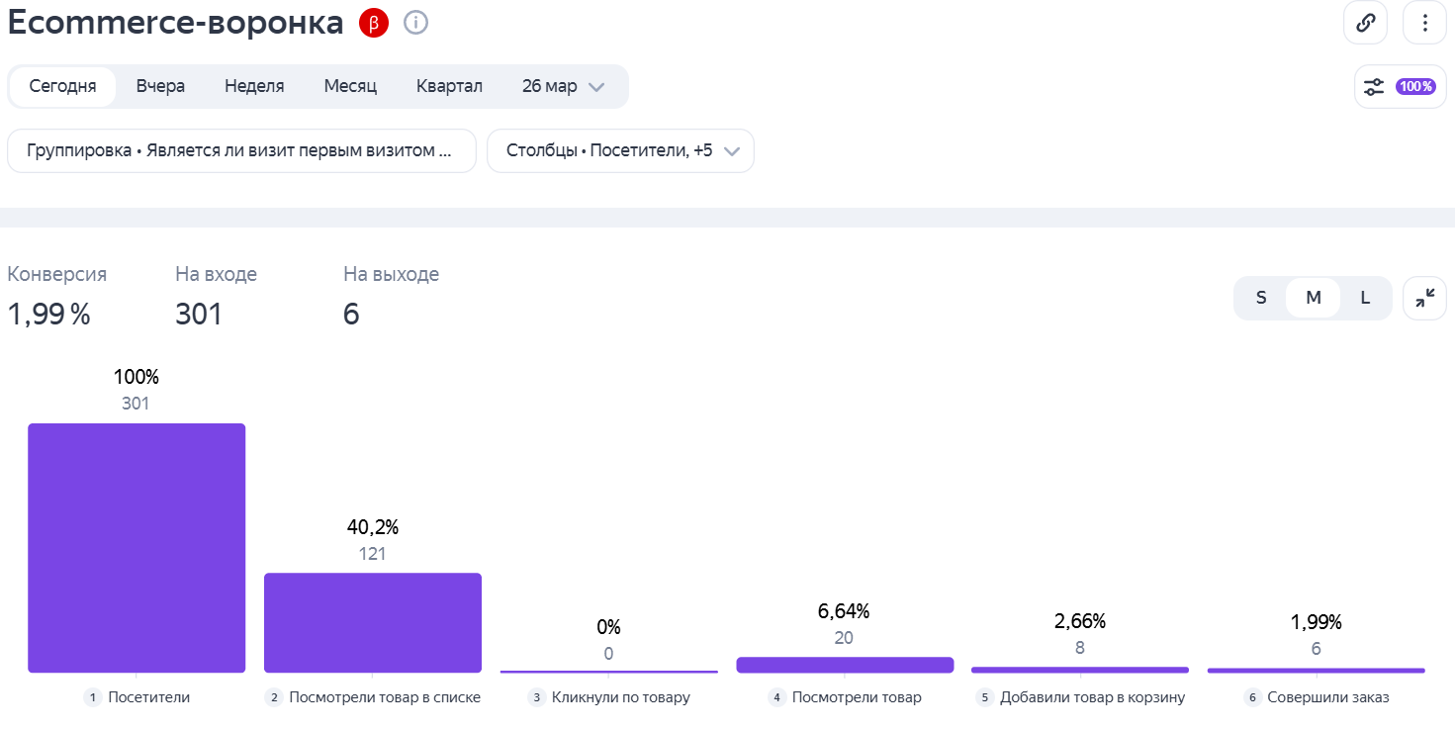
Task: Click the Посетители funnel bar
Action: click(x=136, y=548)
